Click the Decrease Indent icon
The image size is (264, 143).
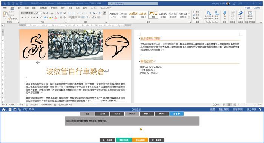coord(86,13)
